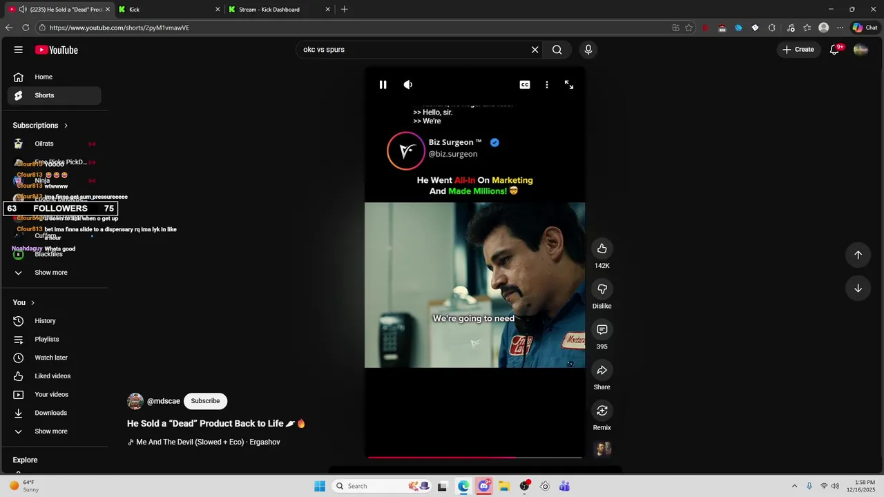
Task: Open the browser Settings and more menu
Action: [840, 28]
